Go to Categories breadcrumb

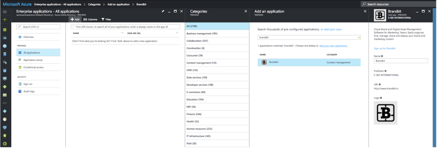95,4
